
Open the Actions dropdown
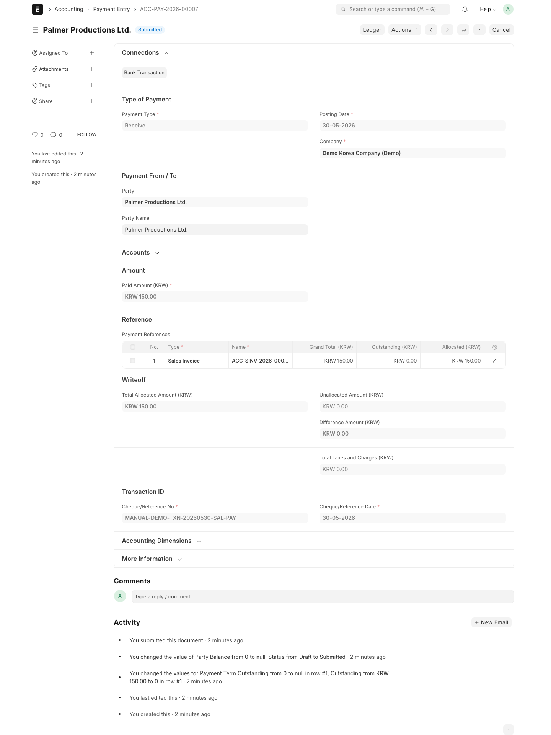(x=404, y=30)
